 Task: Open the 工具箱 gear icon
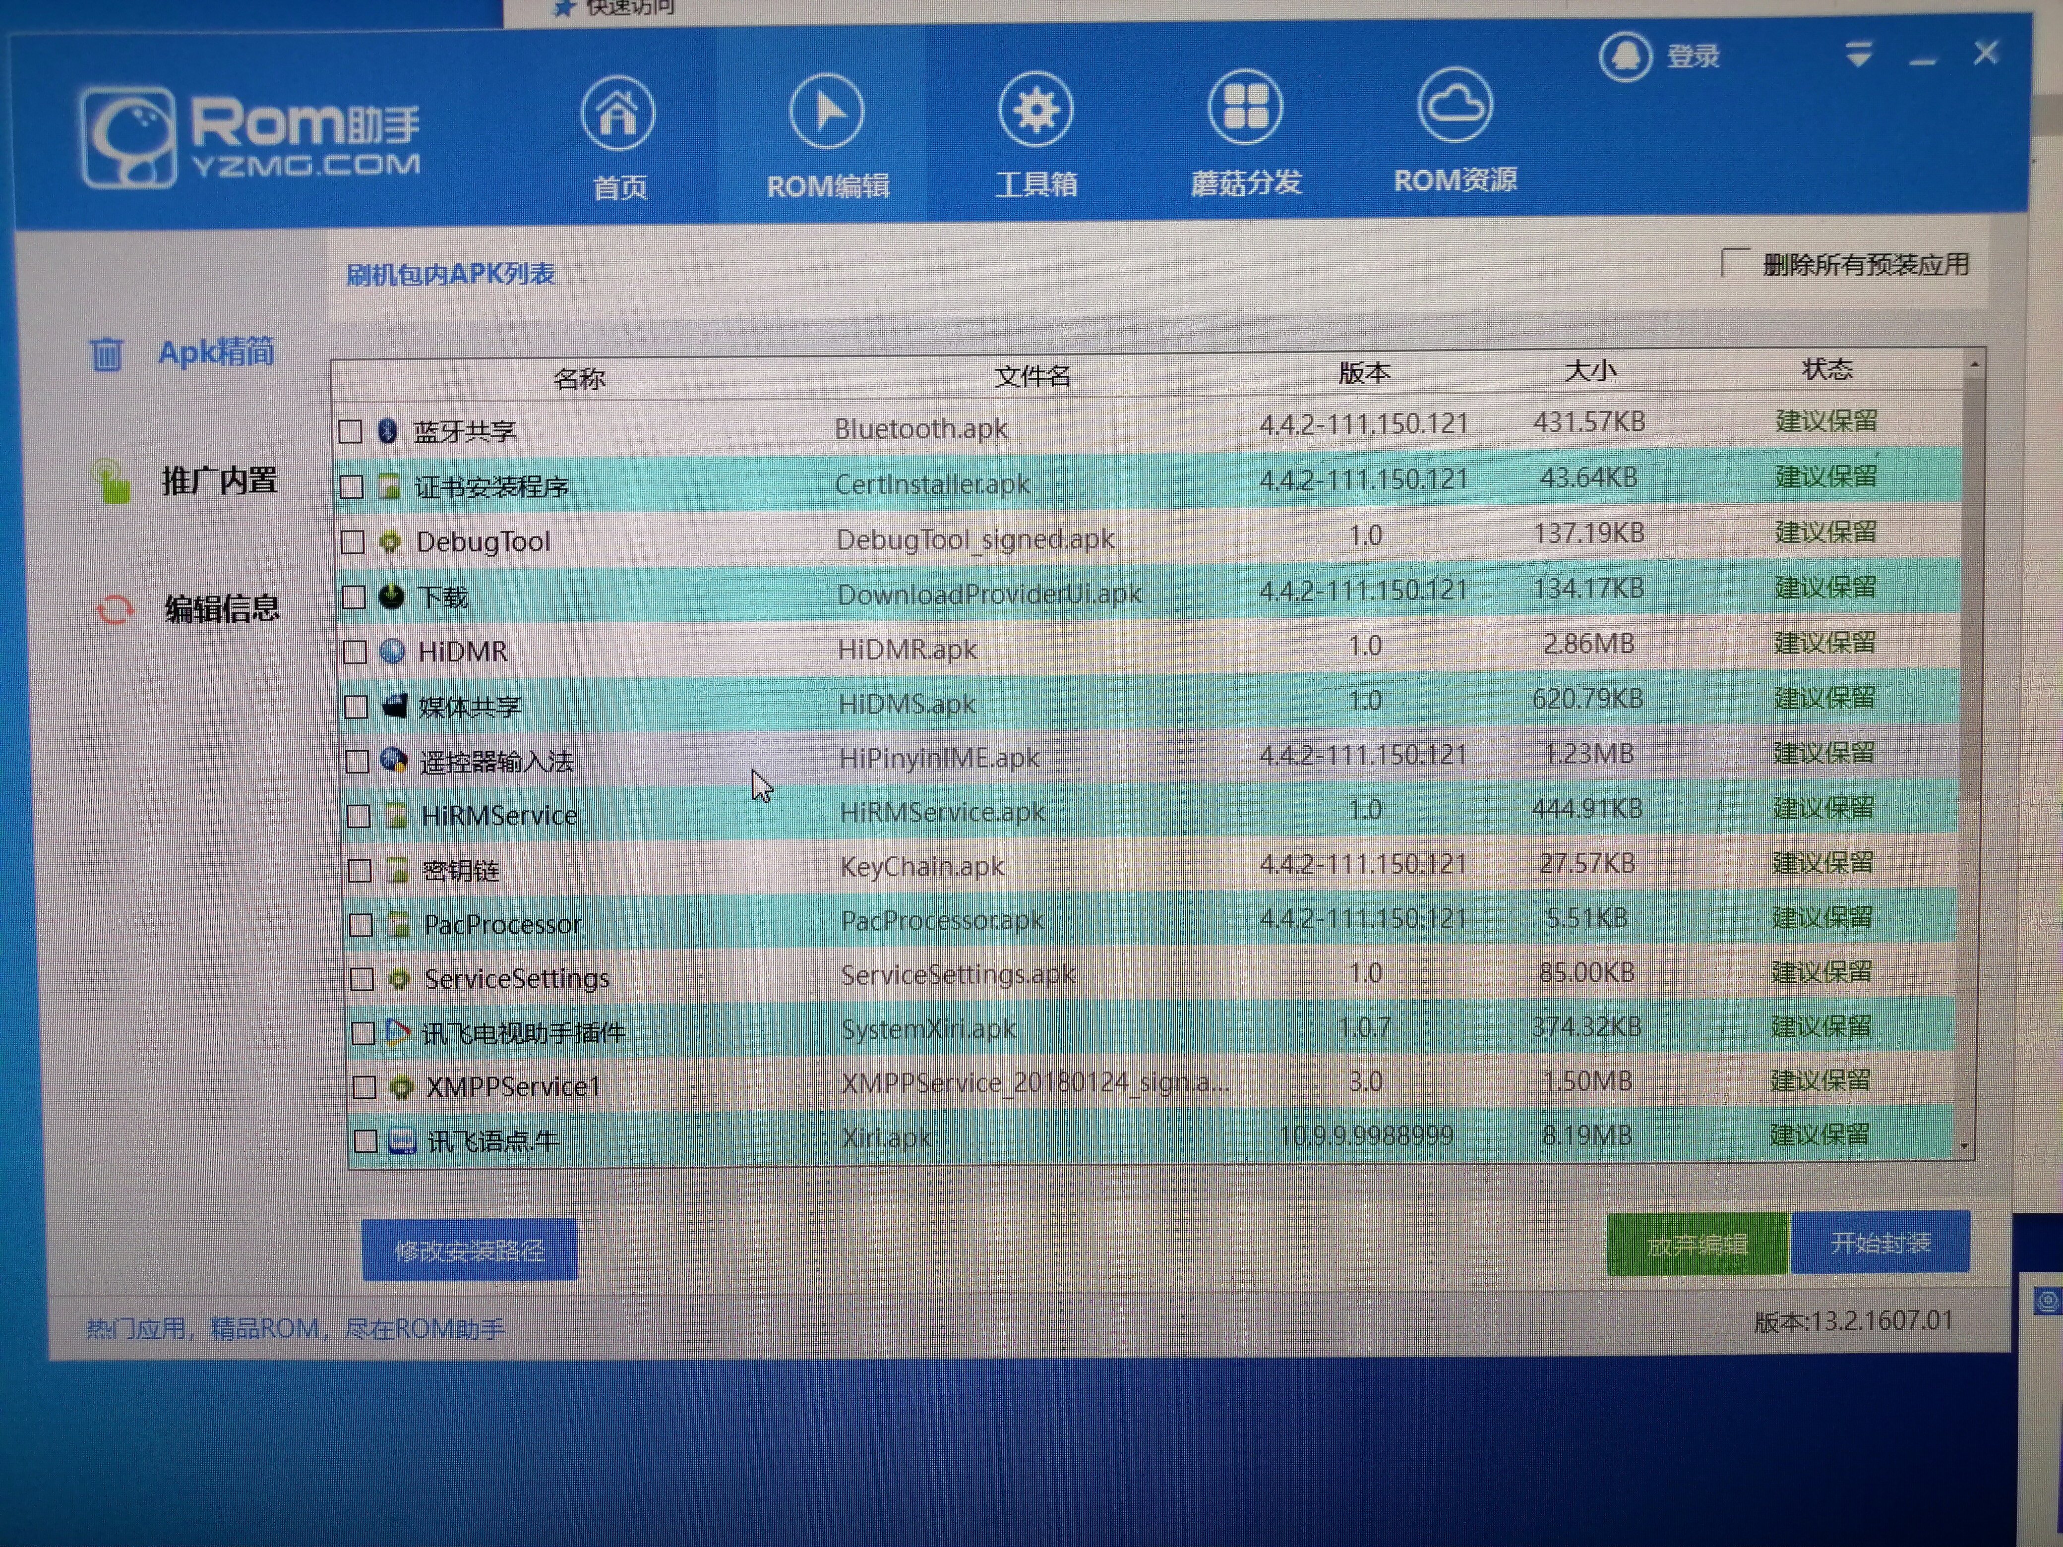point(1035,110)
